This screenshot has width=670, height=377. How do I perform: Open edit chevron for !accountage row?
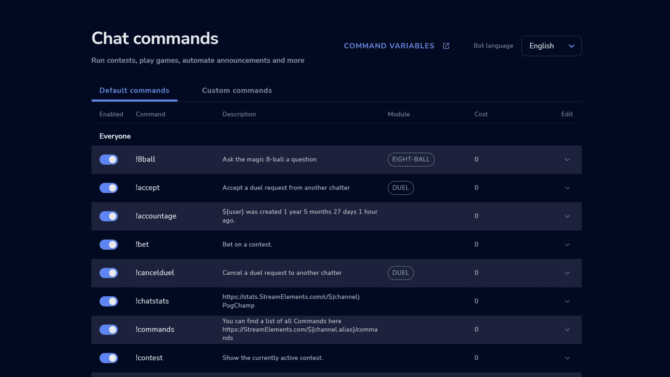(567, 216)
